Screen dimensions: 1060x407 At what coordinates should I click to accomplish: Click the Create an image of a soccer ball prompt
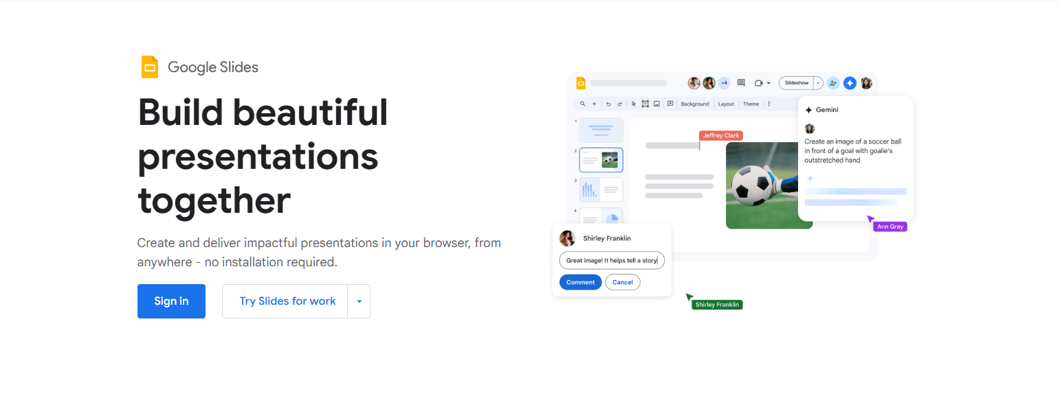coord(853,151)
